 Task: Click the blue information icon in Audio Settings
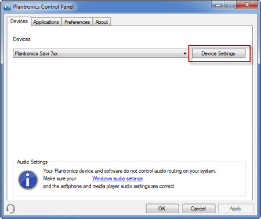point(28,180)
